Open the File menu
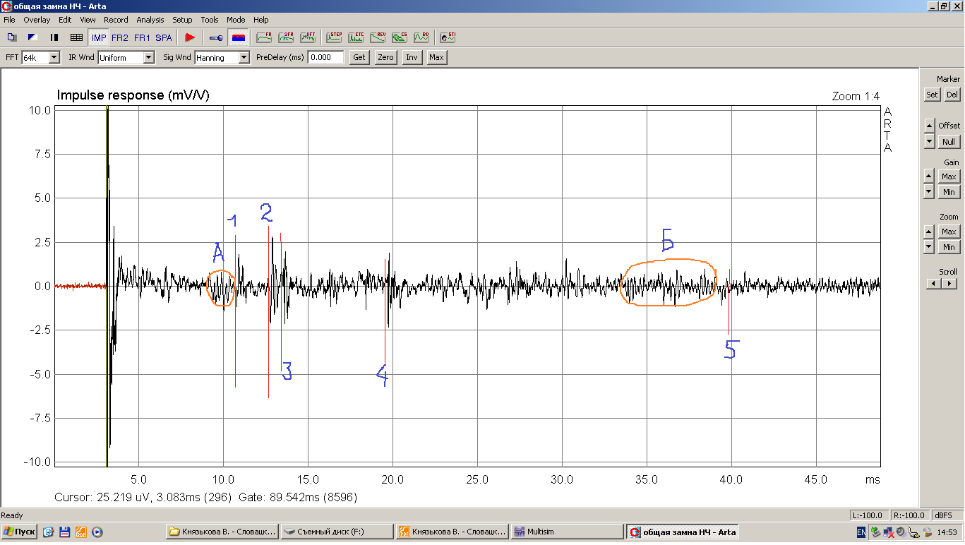The width and height of the screenshot is (965, 545). point(9,20)
